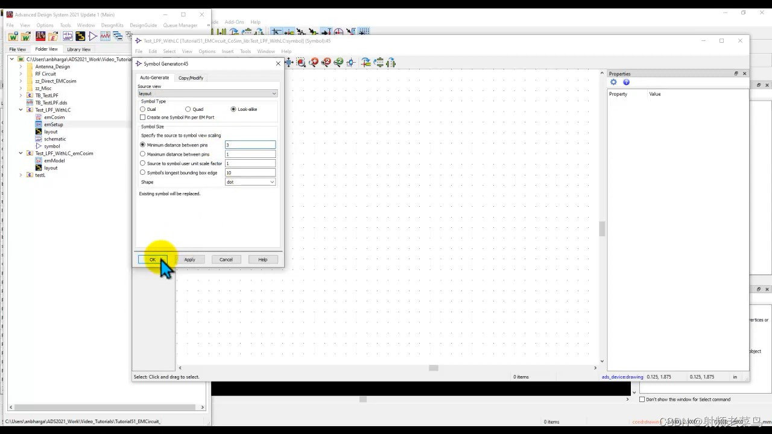Collapse the Test_LPF_WithLC tree node

tap(21, 110)
